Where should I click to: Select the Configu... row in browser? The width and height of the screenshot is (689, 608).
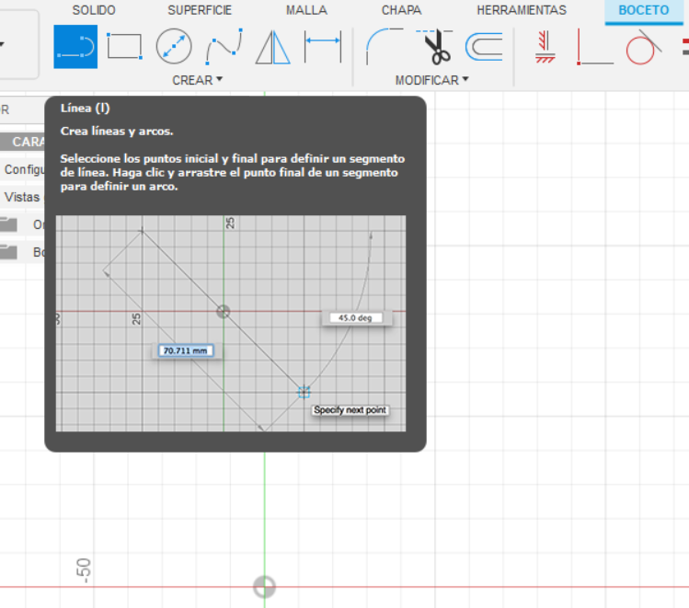coord(22,169)
